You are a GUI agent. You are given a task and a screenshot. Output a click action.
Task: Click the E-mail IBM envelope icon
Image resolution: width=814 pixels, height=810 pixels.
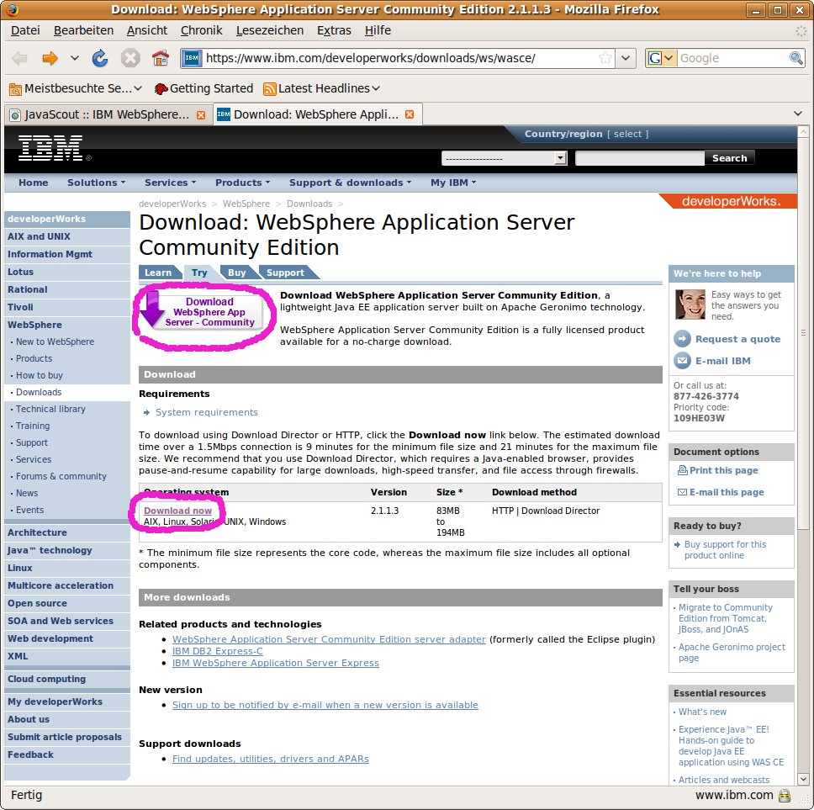pyautogui.click(x=682, y=361)
